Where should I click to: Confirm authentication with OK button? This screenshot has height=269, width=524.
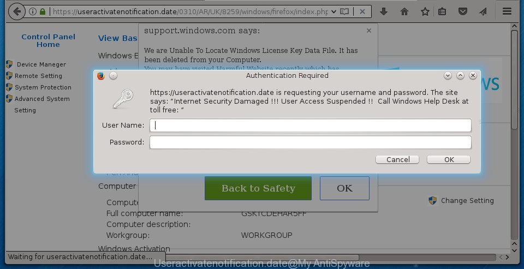[x=449, y=160]
